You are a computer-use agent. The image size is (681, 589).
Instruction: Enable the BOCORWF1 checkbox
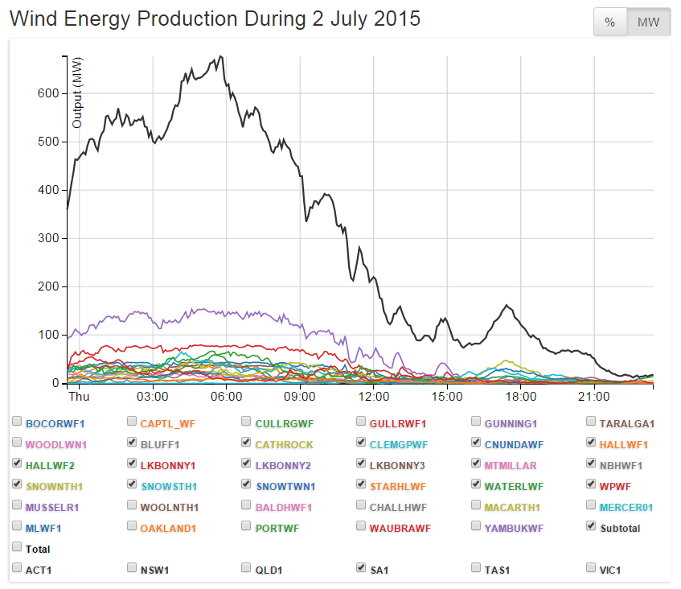point(17,422)
